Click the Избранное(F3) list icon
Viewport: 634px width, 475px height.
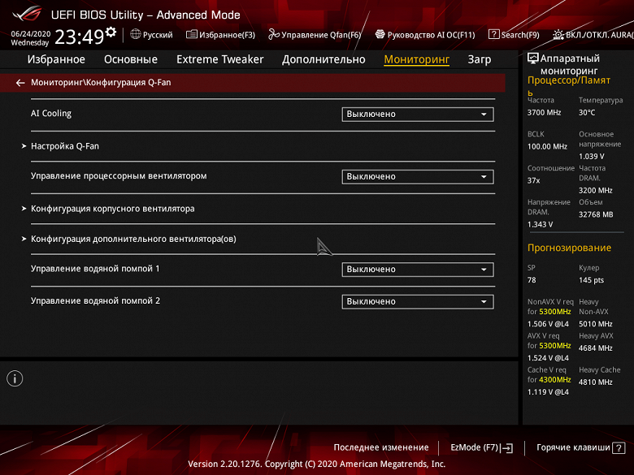[191, 34]
